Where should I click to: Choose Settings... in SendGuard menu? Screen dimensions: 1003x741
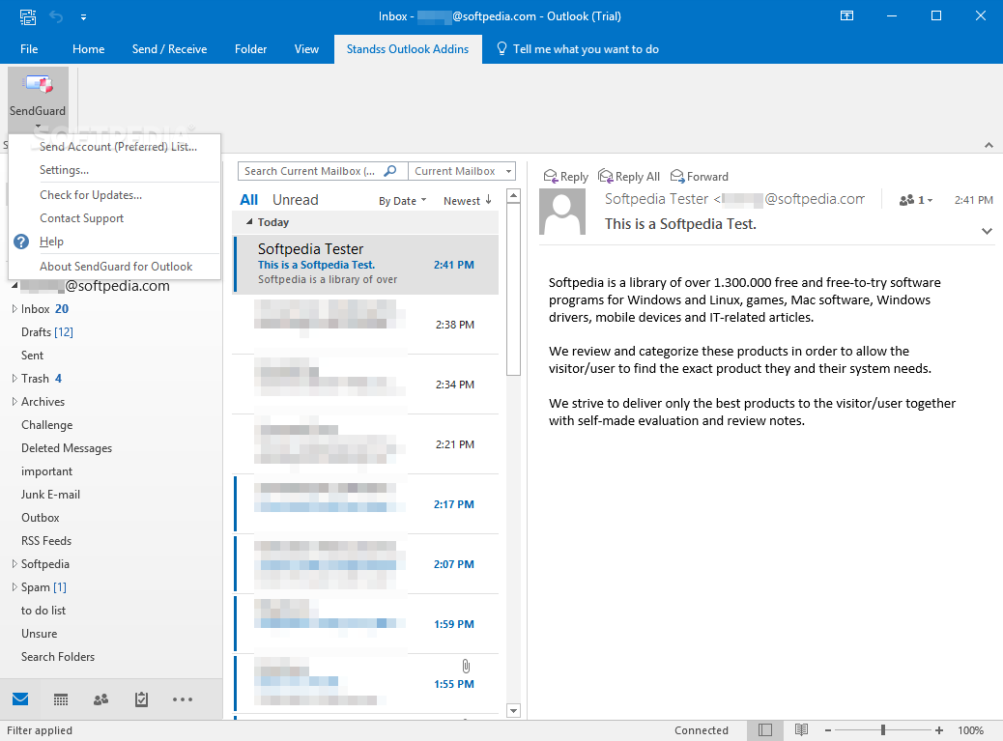click(x=64, y=169)
